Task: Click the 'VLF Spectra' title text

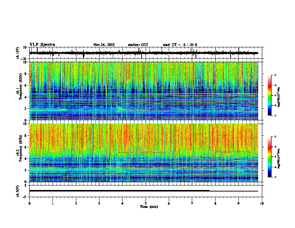Action: click(x=42, y=45)
